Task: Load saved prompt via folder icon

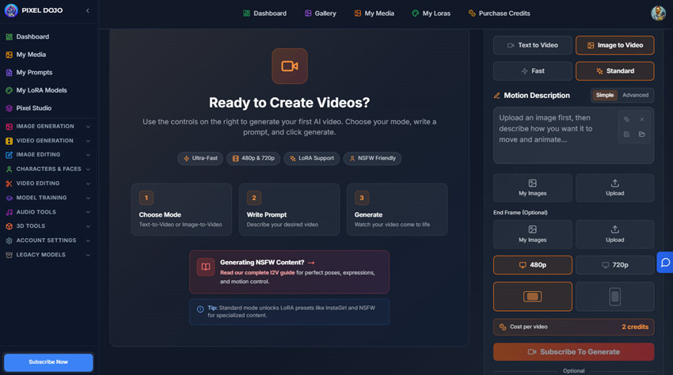Action: [x=641, y=134]
